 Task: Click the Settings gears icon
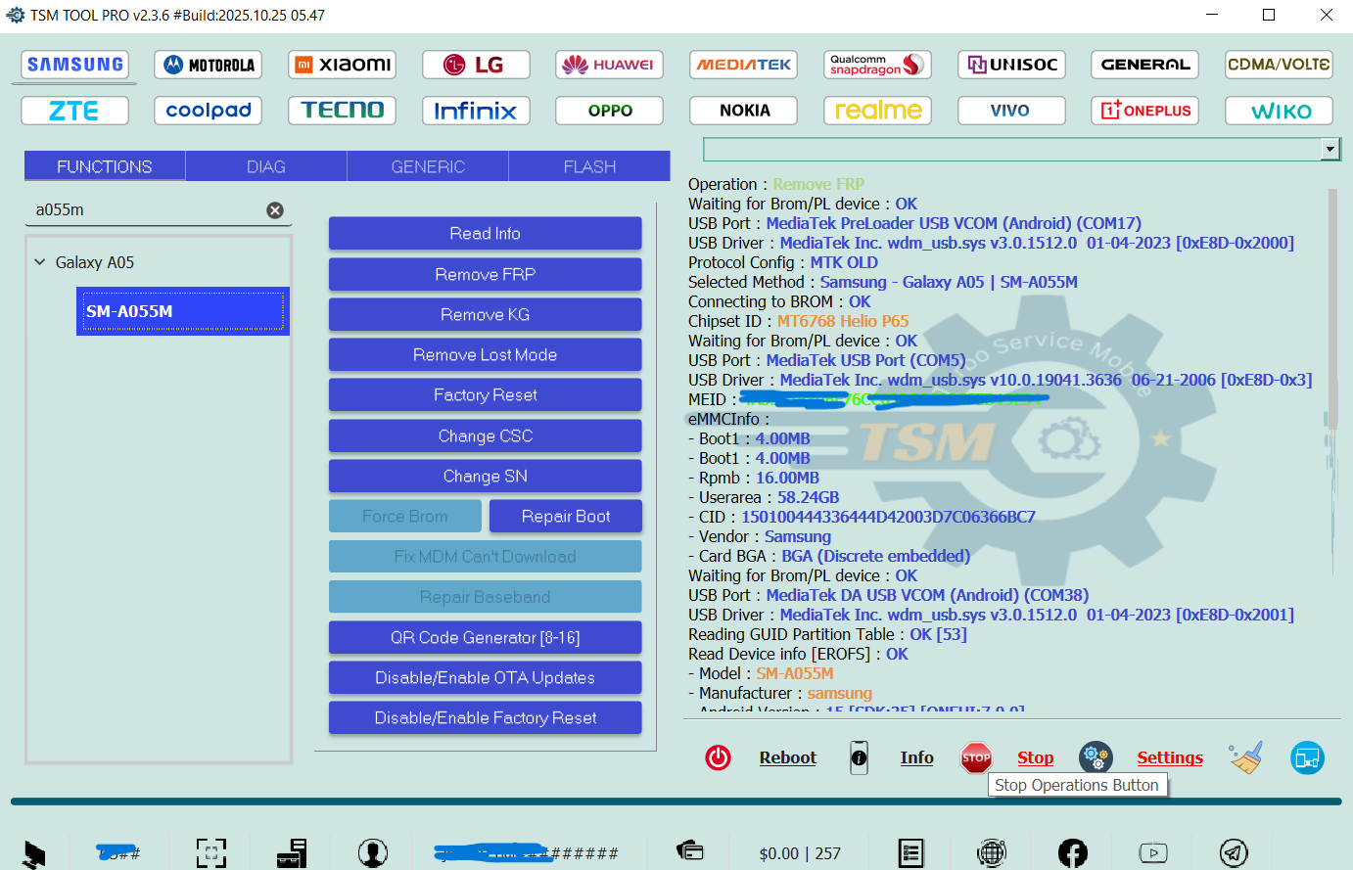[1096, 757]
